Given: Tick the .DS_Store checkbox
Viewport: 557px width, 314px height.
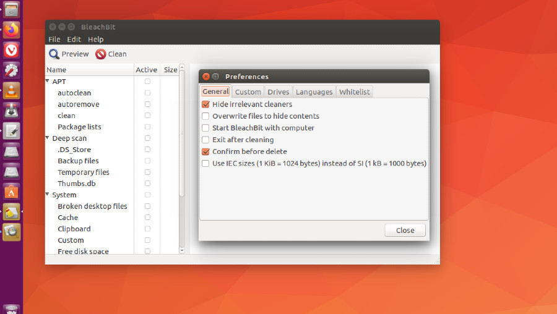Looking at the screenshot, I should (147, 150).
